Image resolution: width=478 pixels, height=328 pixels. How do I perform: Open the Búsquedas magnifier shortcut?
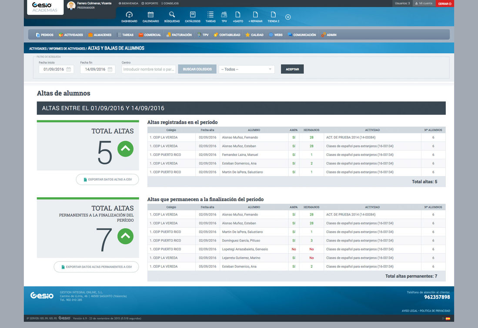point(172,17)
